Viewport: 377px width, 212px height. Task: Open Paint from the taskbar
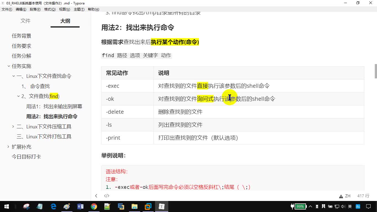click(x=67, y=206)
